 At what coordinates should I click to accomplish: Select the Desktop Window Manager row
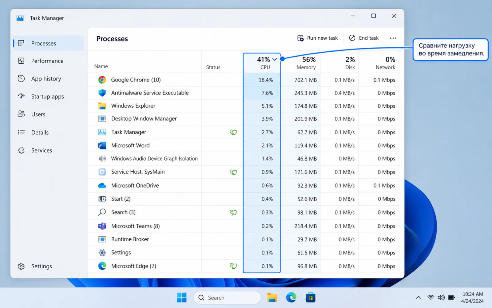click(244, 119)
